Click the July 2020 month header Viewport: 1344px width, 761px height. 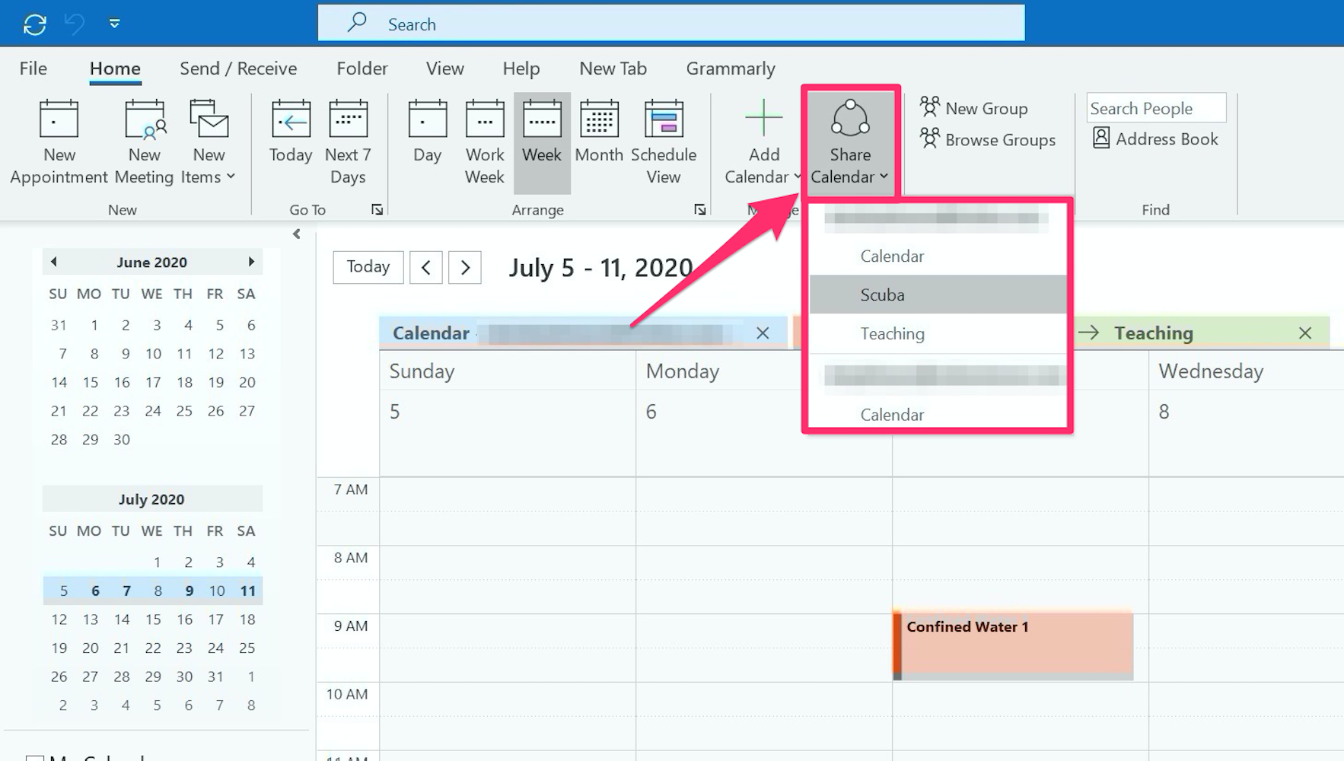151,499
